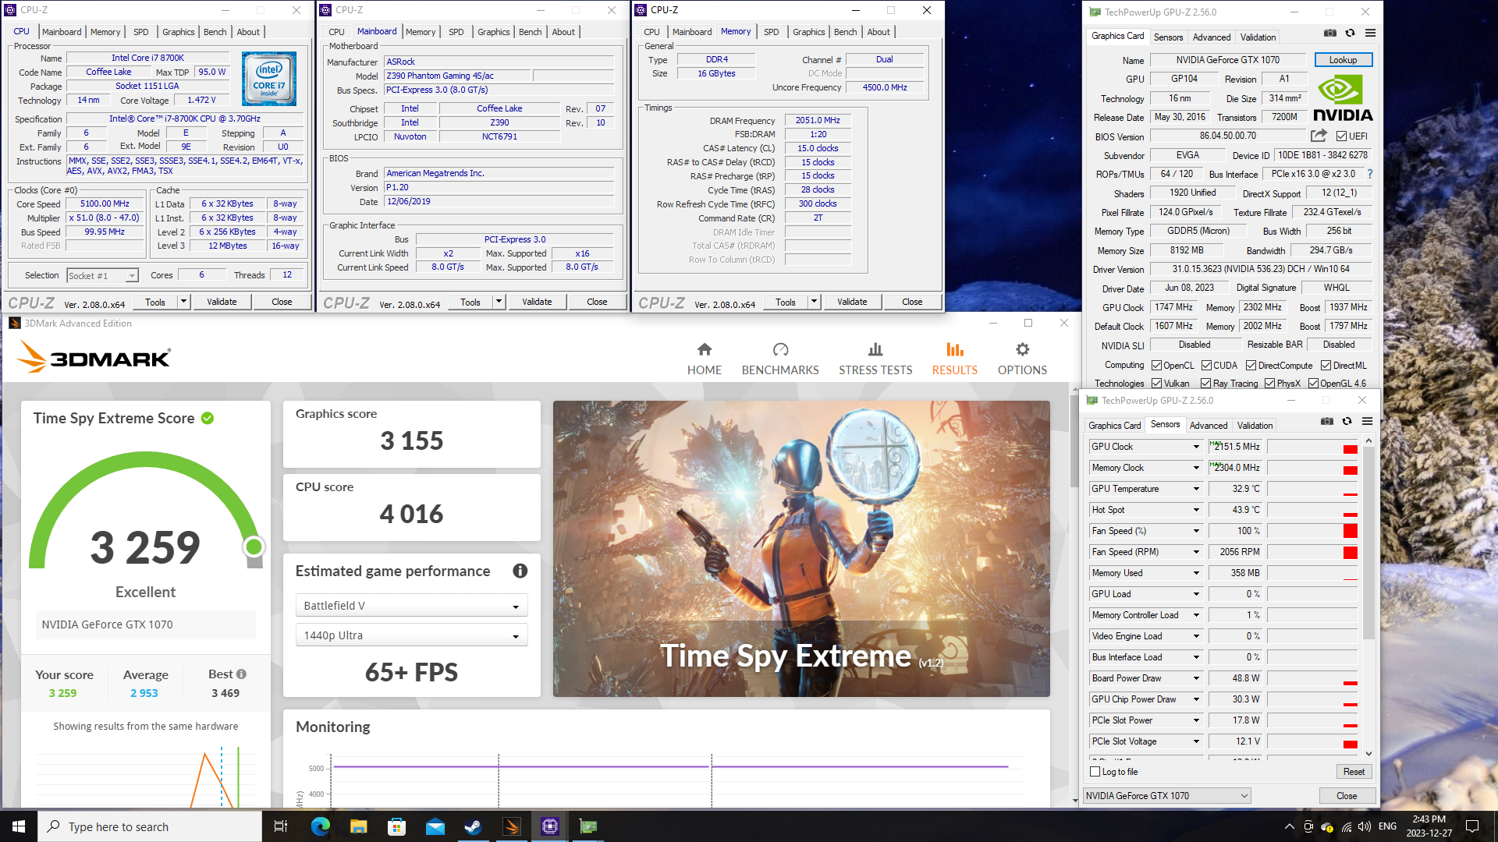Toggle the UEFI checkbox in GPU-Z

(1342, 136)
